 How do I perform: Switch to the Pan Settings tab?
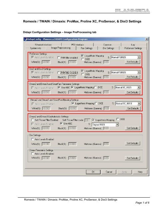pyautogui.click(x=87, y=48)
